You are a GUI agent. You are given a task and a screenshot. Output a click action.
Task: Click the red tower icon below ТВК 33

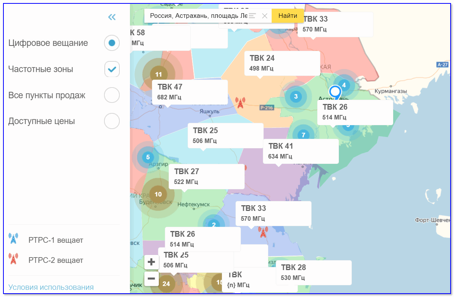point(263,232)
